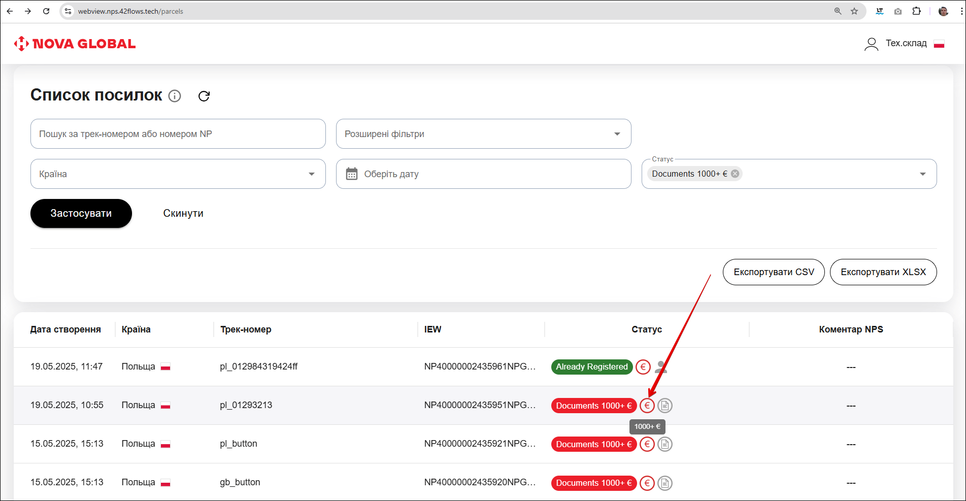Click the person icon in the Already Registered row
The image size is (966, 501).
point(661,366)
